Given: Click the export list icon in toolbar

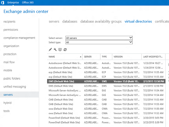Looking at the screenshot, I should pos(60,49).
